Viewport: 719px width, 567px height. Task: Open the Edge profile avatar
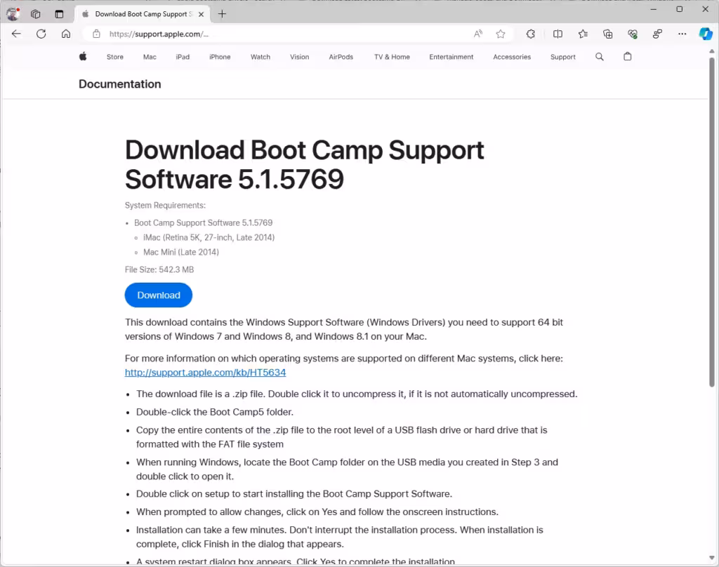coord(13,14)
